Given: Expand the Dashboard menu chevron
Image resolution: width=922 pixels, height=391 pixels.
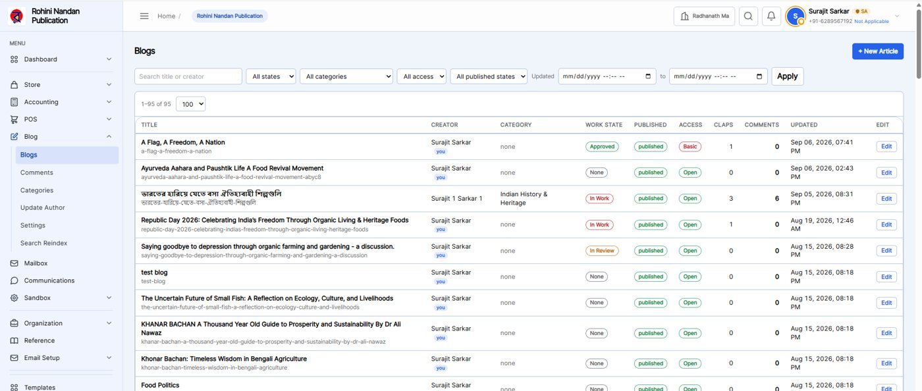Looking at the screenshot, I should 109,59.
